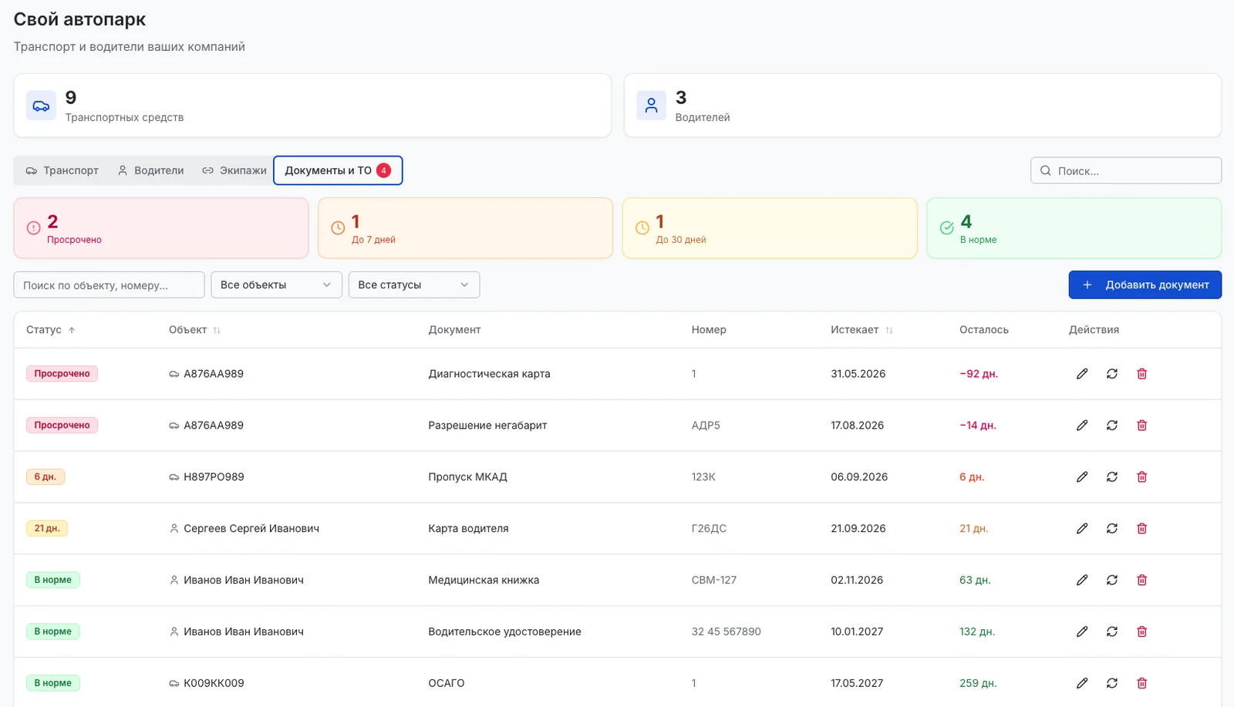Click the Добавить документ button

1145,284
